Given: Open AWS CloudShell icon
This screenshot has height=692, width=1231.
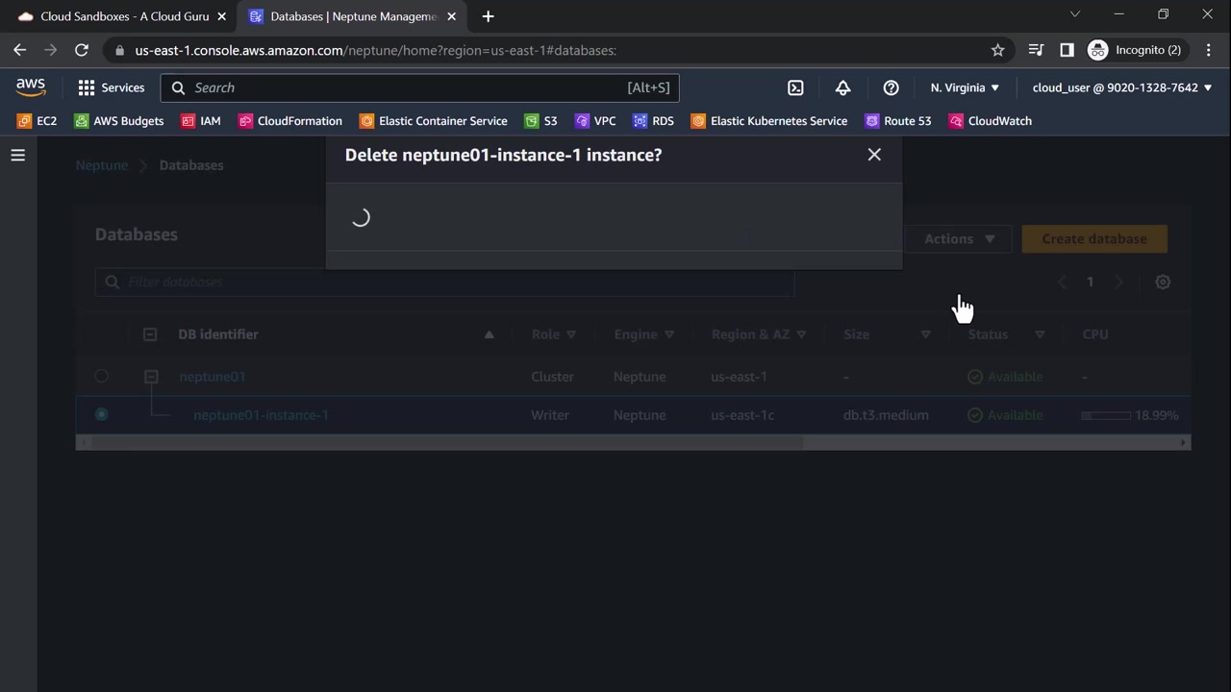Looking at the screenshot, I should [x=795, y=87].
